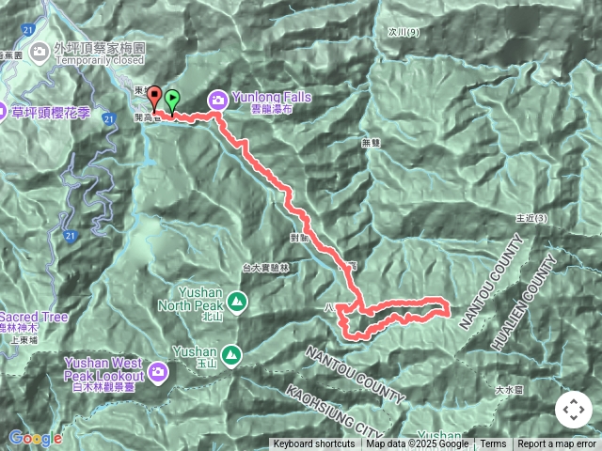This screenshot has width=602, height=451.
Task: Click the 台大實驗林 map label
Action: click(x=265, y=268)
